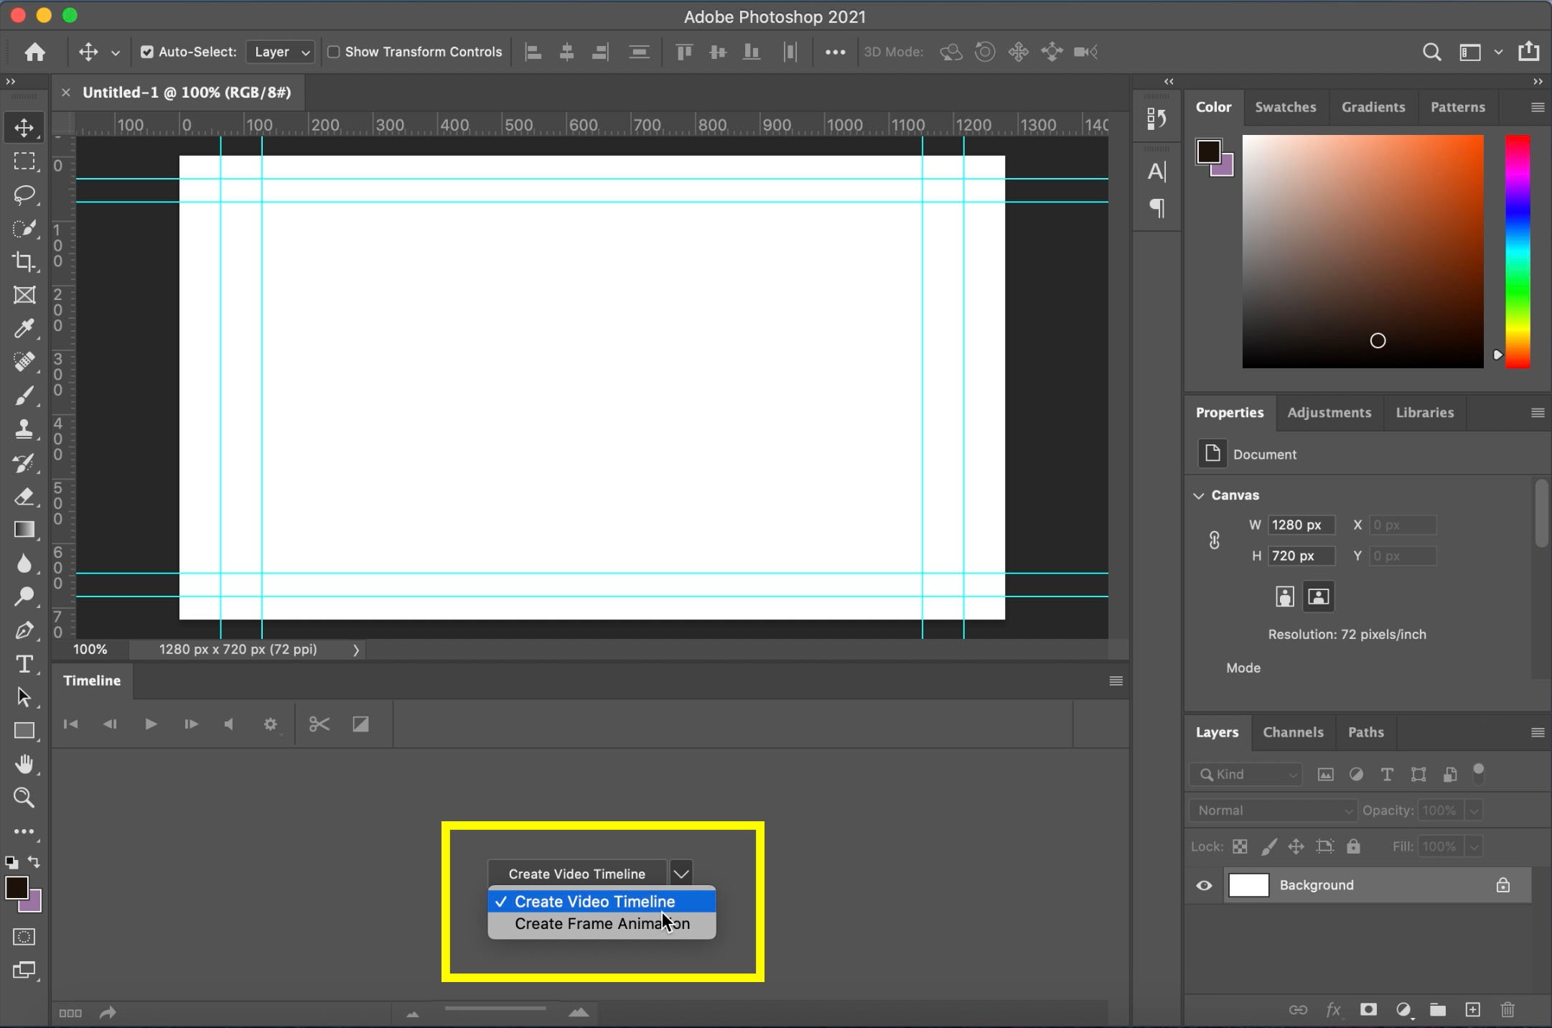Enable Auto-Select in the options bar
Screen dimensions: 1552x1028
pyautogui.click(x=146, y=52)
